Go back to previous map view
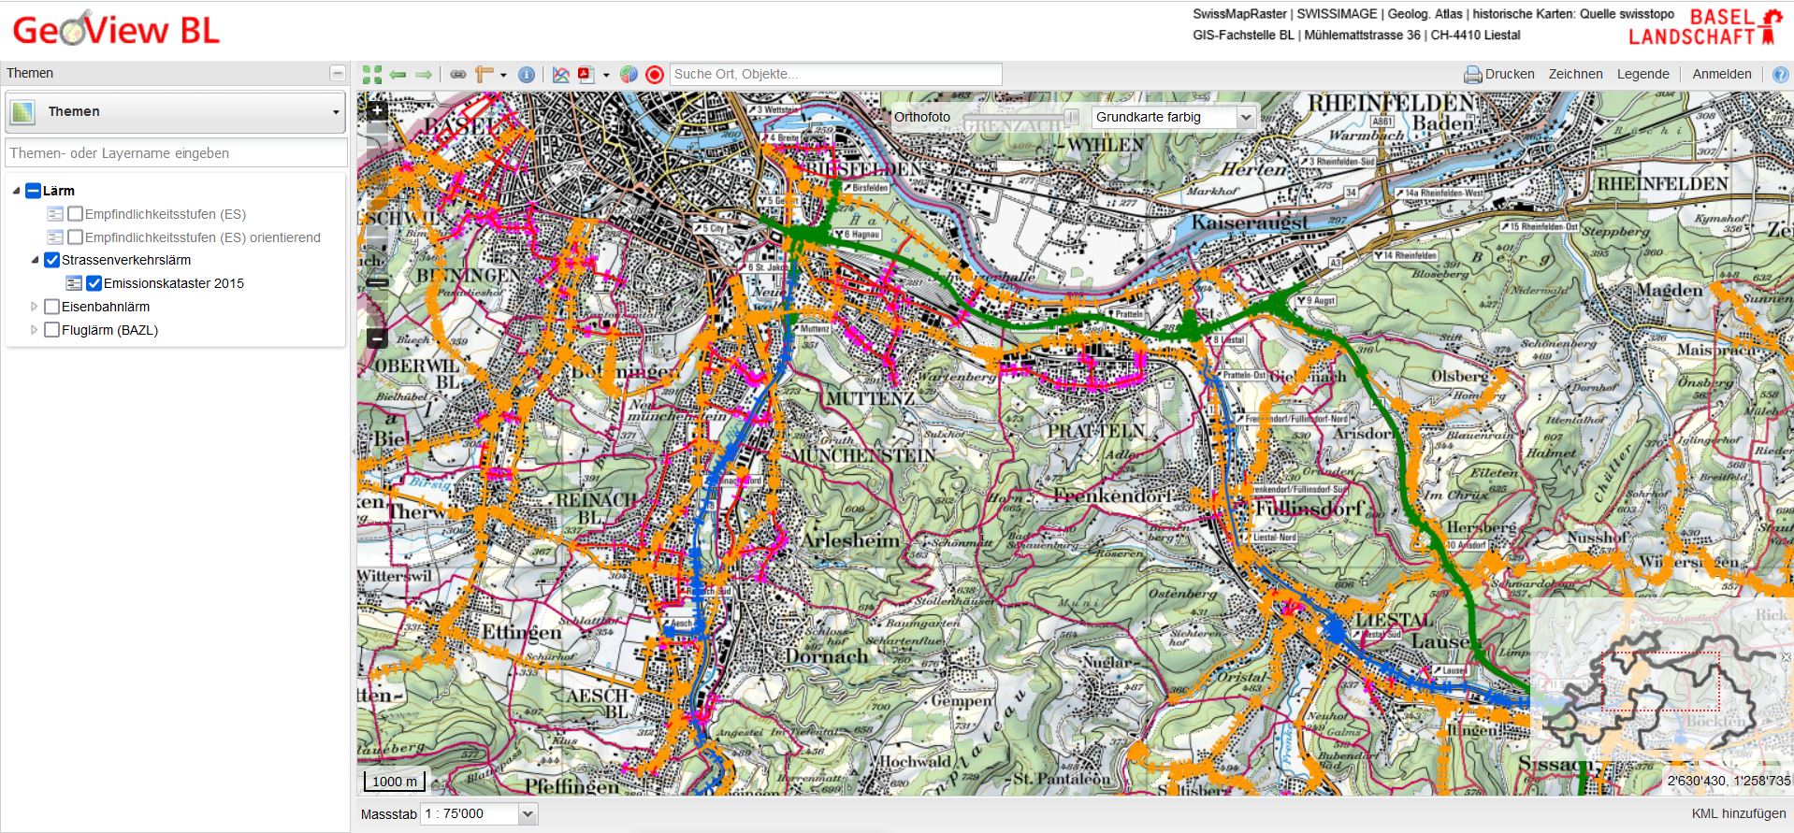Image resolution: width=1794 pixels, height=833 pixels. [x=398, y=75]
